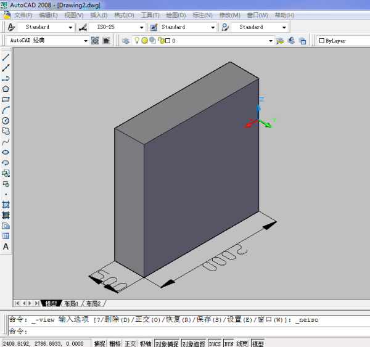Click the My Workspace icon

106,41
